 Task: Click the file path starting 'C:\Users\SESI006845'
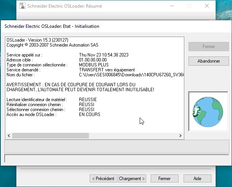[x=131, y=75]
